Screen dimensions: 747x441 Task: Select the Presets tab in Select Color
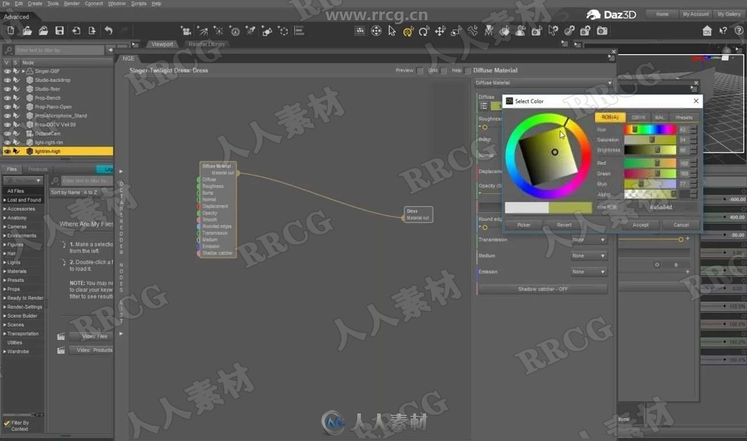tap(684, 118)
